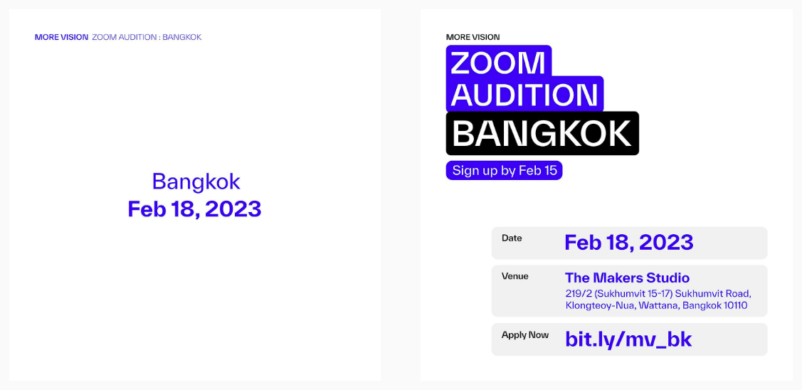802x390 pixels.
Task: Select The Makers Studio venue name
Action: tap(627, 278)
